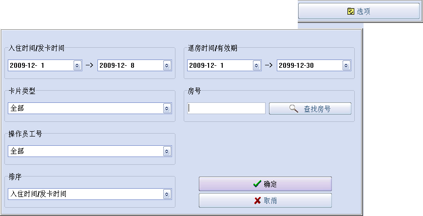This screenshot has height=216, width=423.
Task: Click the 查找房号 button text
Action: point(317,109)
